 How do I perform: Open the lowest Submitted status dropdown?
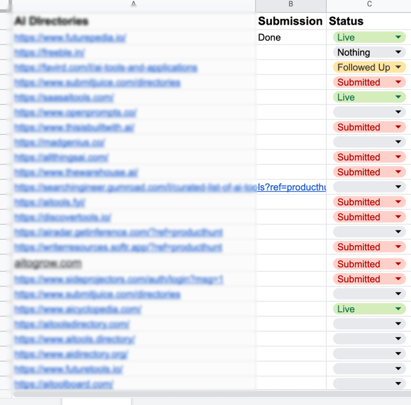coord(369,279)
